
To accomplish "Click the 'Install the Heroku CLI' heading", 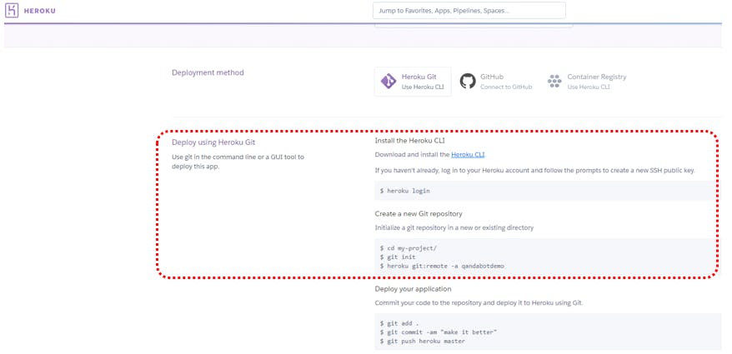I will [409, 141].
